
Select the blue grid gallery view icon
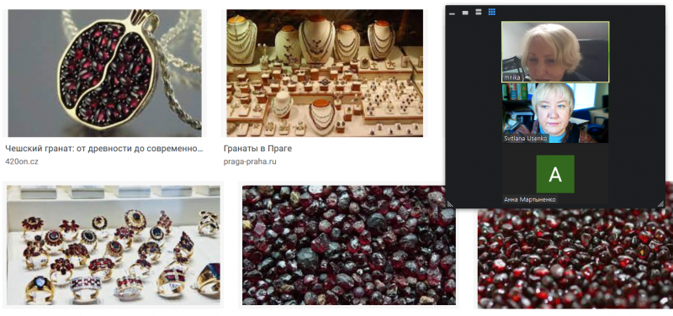[492, 12]
